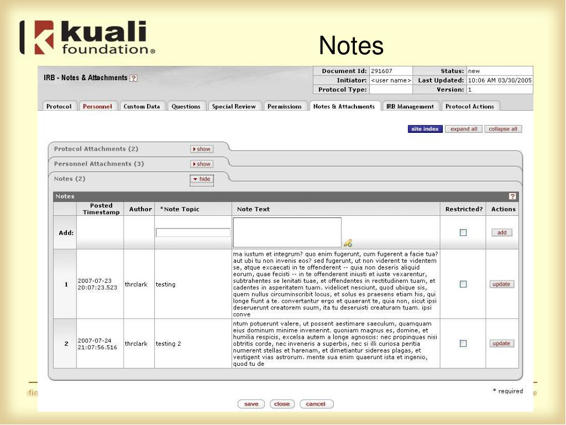The image size is (566, 425).
Task: Click the Actions column header
Action: pyautogui.click(x=503, y=209)
